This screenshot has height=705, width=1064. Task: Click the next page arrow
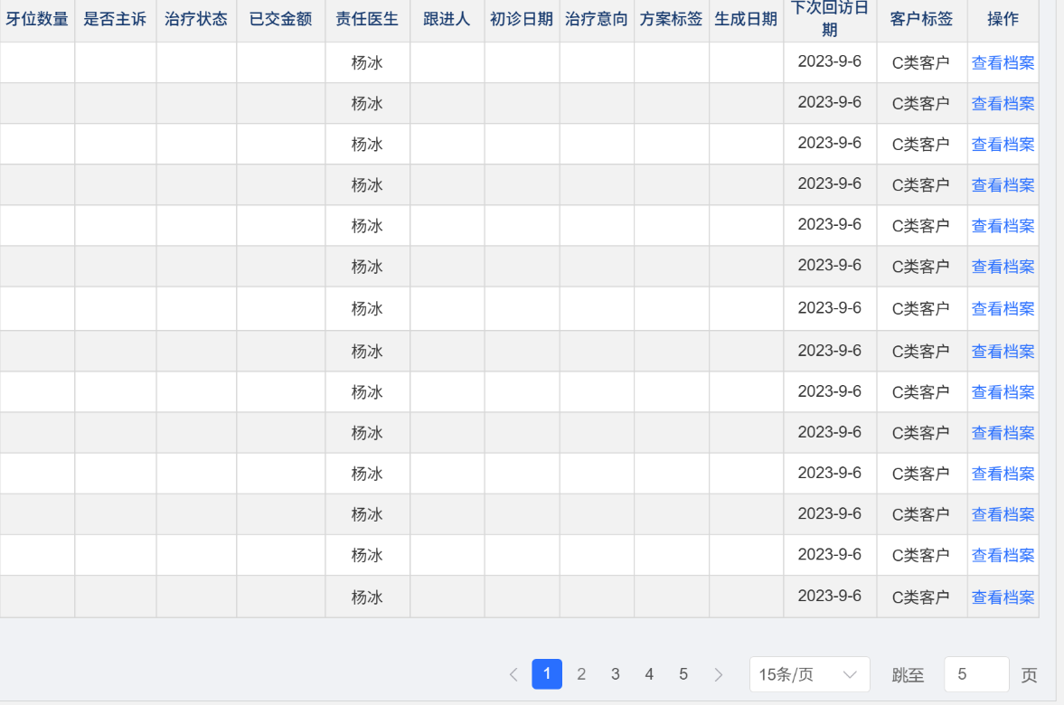coord(719,674)
